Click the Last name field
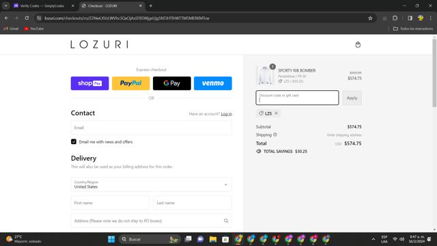The image size is (437, 246). point(193,203)
